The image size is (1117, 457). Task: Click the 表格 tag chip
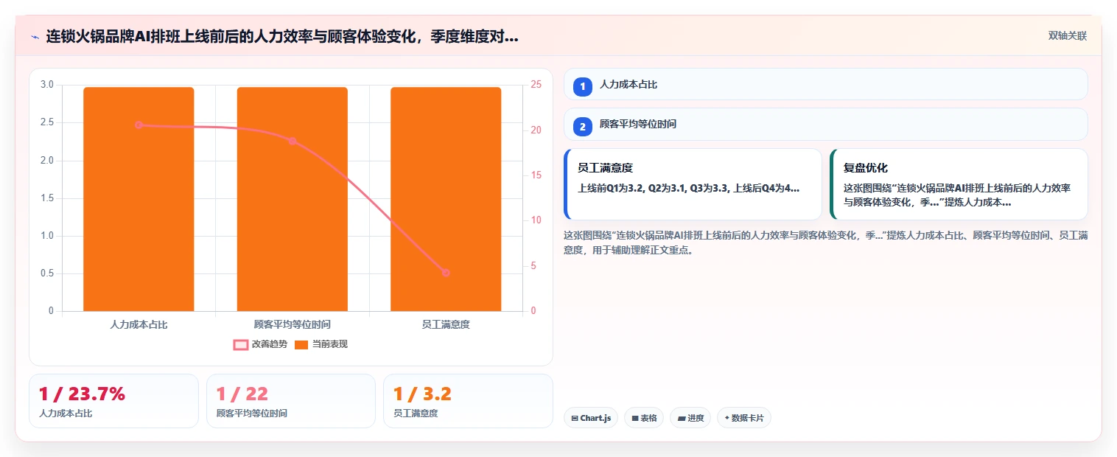[x=644, y=418]
